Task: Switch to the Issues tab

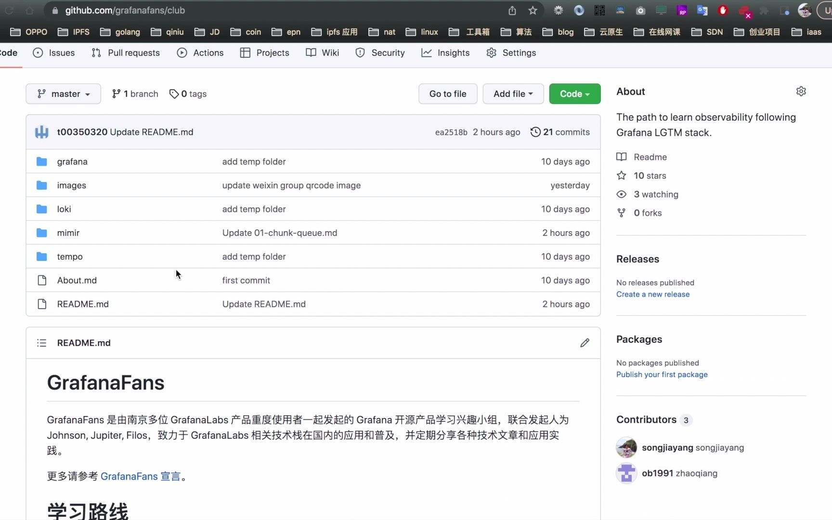Action: (x=54, y=53)
